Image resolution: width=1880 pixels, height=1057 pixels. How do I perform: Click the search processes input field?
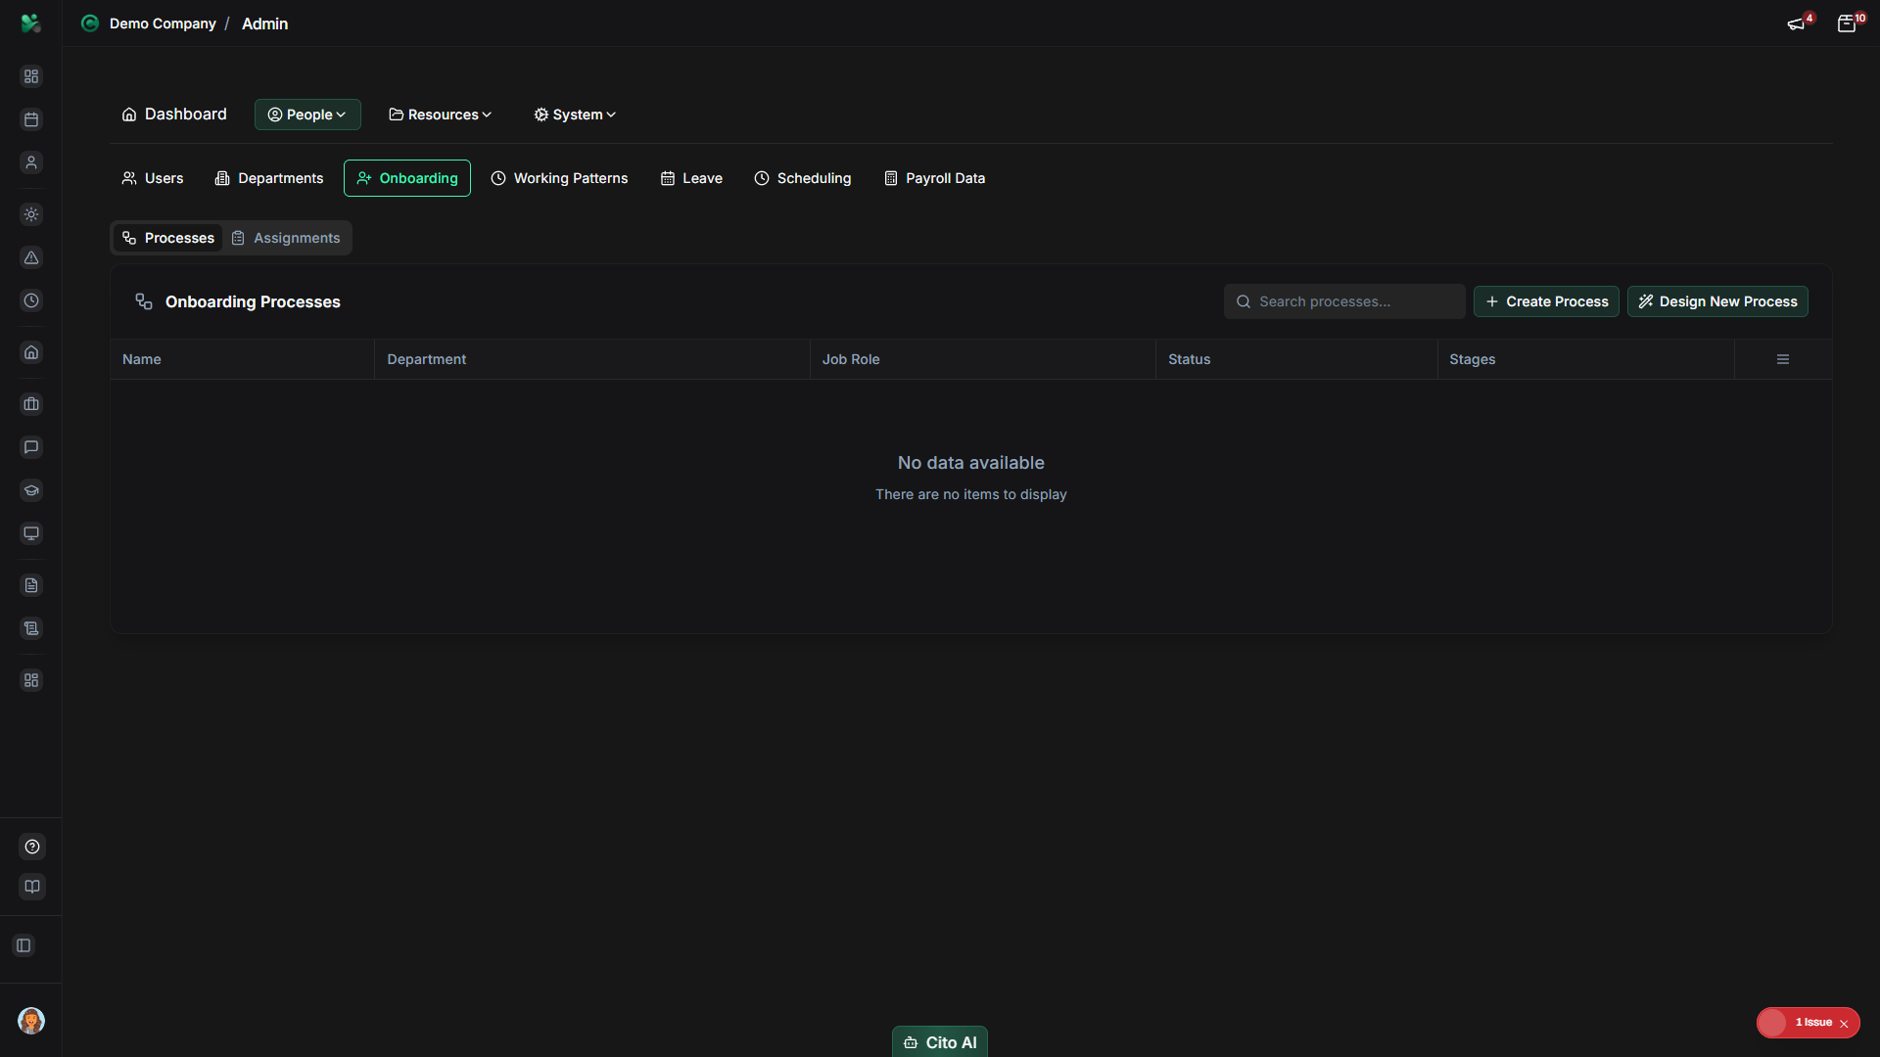pyautogui.click(x=1344, y=301)
